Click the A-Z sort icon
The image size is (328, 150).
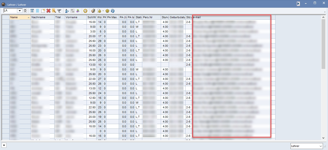[67, 11]
